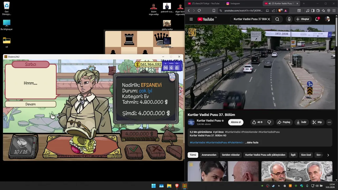Show more filter chips with right arrow

(x=328, y=155)
